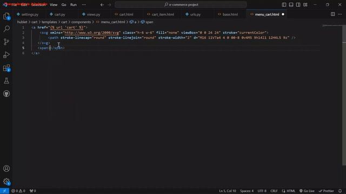
Task: Open the Selection menu
Action: (38, 5)
